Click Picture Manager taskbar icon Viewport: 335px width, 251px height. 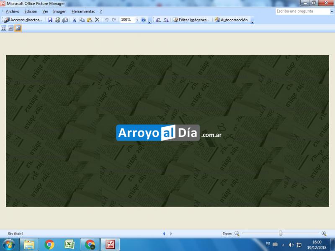(110, 245)
